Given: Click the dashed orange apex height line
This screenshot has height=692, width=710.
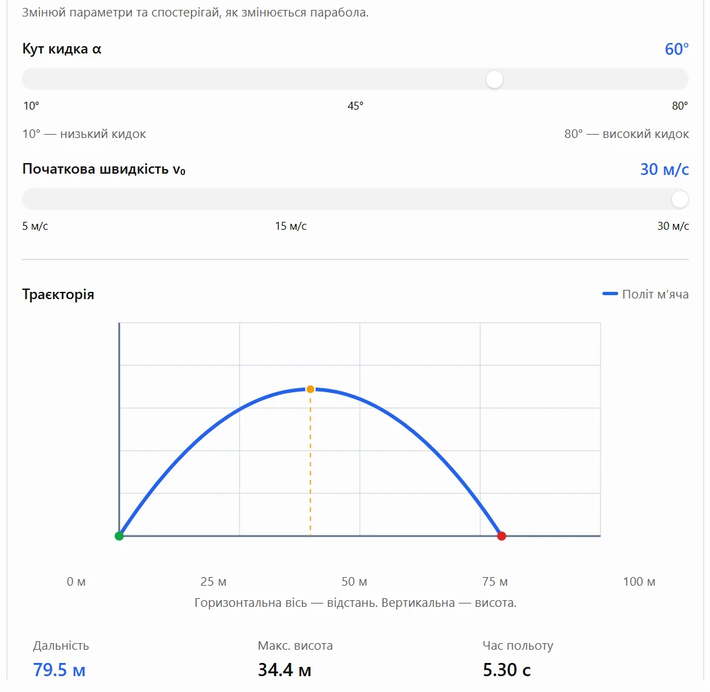Looking at the screenshot, I should 310,466.
